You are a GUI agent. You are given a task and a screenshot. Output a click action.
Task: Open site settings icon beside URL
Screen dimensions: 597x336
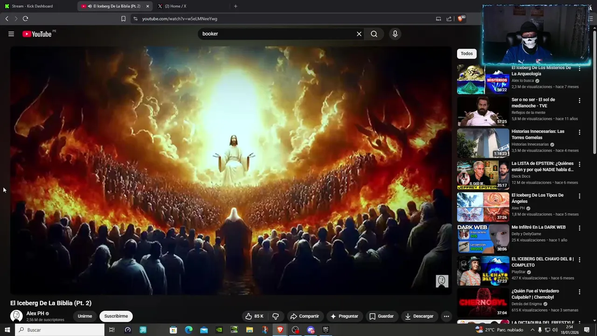click(135, 19)
